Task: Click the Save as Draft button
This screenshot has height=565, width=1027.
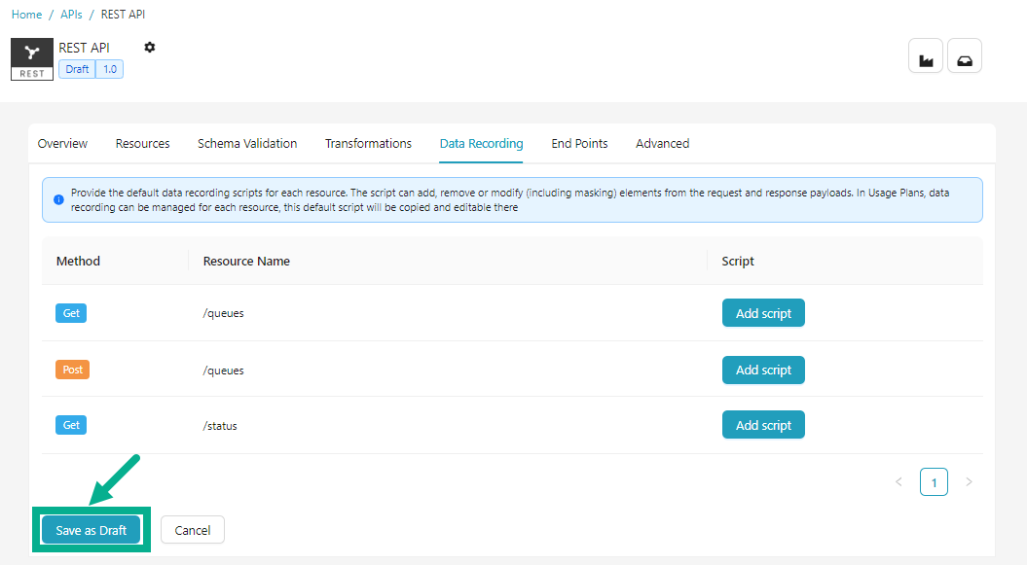Action: click(x=91, y=530)
